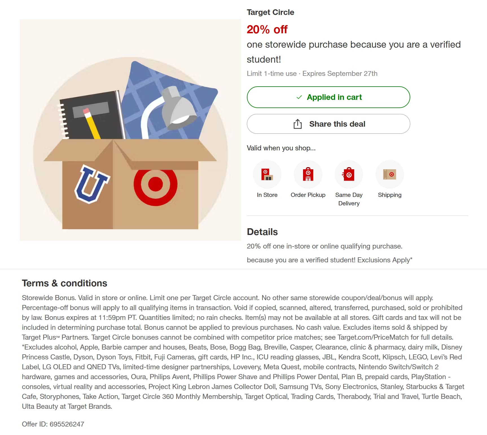Click the Terms & conditions heading

point(65,283)
